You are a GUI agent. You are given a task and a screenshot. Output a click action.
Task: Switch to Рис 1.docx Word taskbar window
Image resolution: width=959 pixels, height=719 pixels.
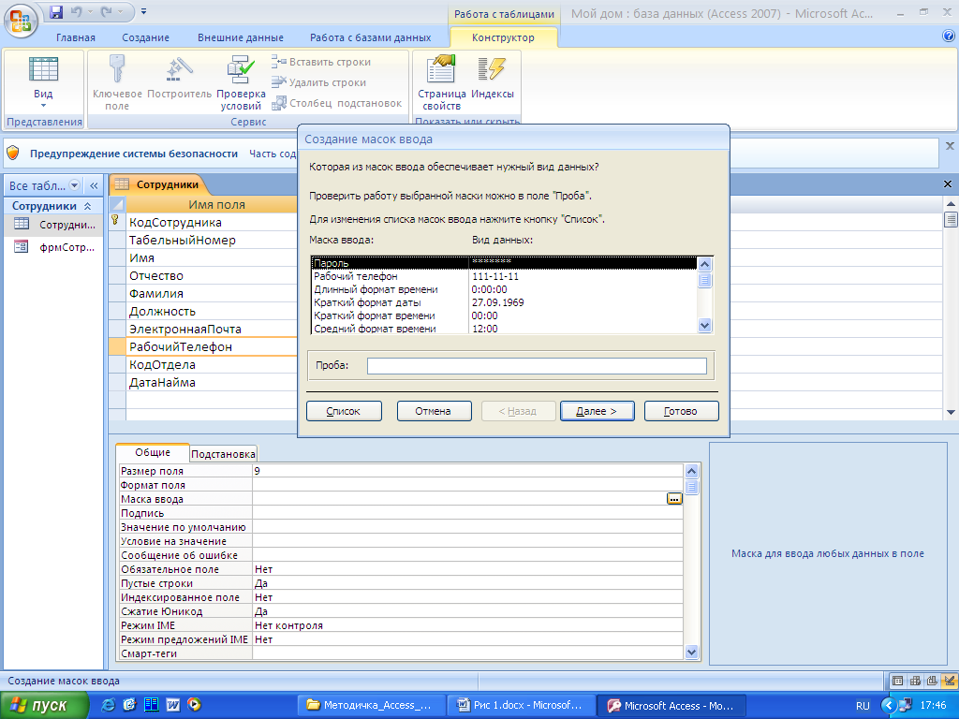[522, 705]
